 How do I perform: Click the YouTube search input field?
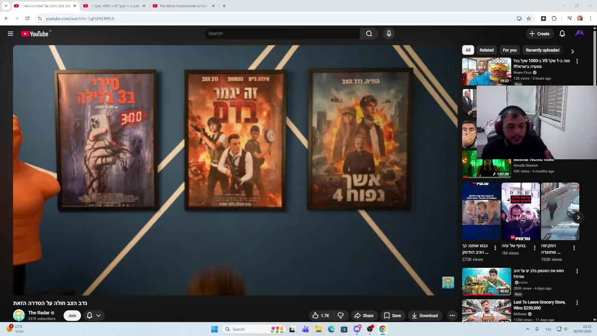282,34
